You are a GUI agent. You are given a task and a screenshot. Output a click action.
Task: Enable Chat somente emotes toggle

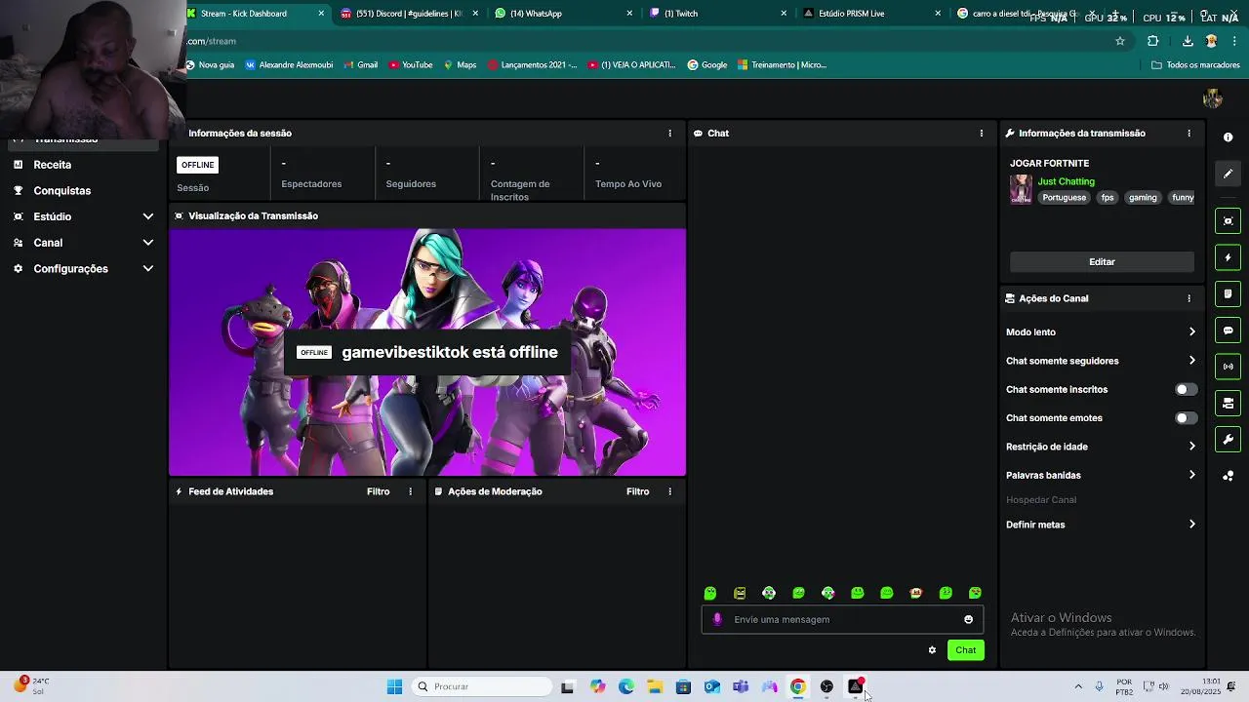[1186, 418]
